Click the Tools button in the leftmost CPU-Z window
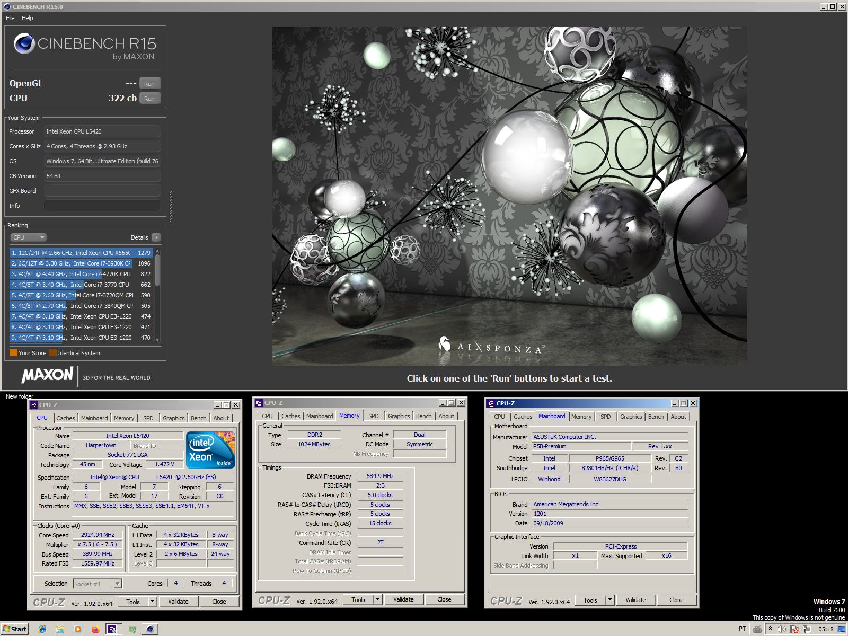Screen dimensions: 848x636 coord(133,602)
